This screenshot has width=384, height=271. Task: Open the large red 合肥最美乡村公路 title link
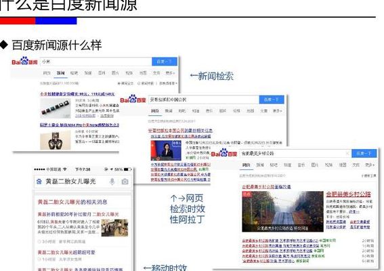349,194
